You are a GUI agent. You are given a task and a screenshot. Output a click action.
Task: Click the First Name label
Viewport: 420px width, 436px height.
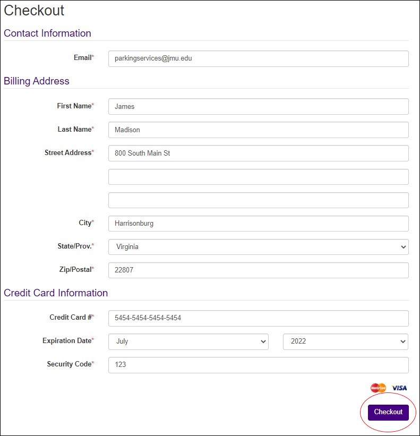click(x=75, y=106)
